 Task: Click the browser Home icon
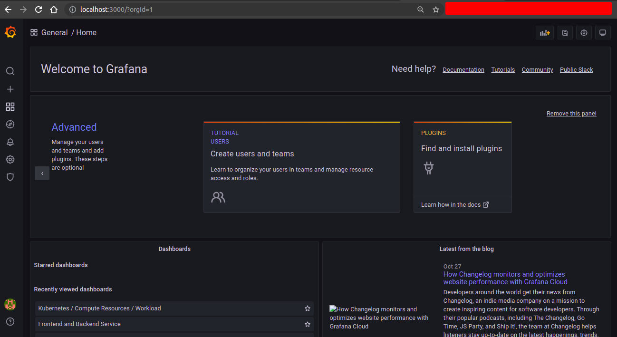[x=54, y=10]
